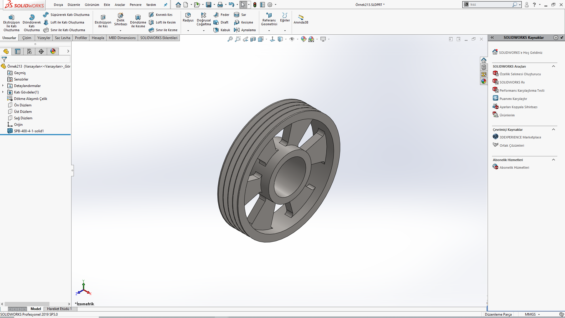565x318 pixels.
Task: Toggle the Hide/Show Items eye icon
Action: [x=292, y=39]
